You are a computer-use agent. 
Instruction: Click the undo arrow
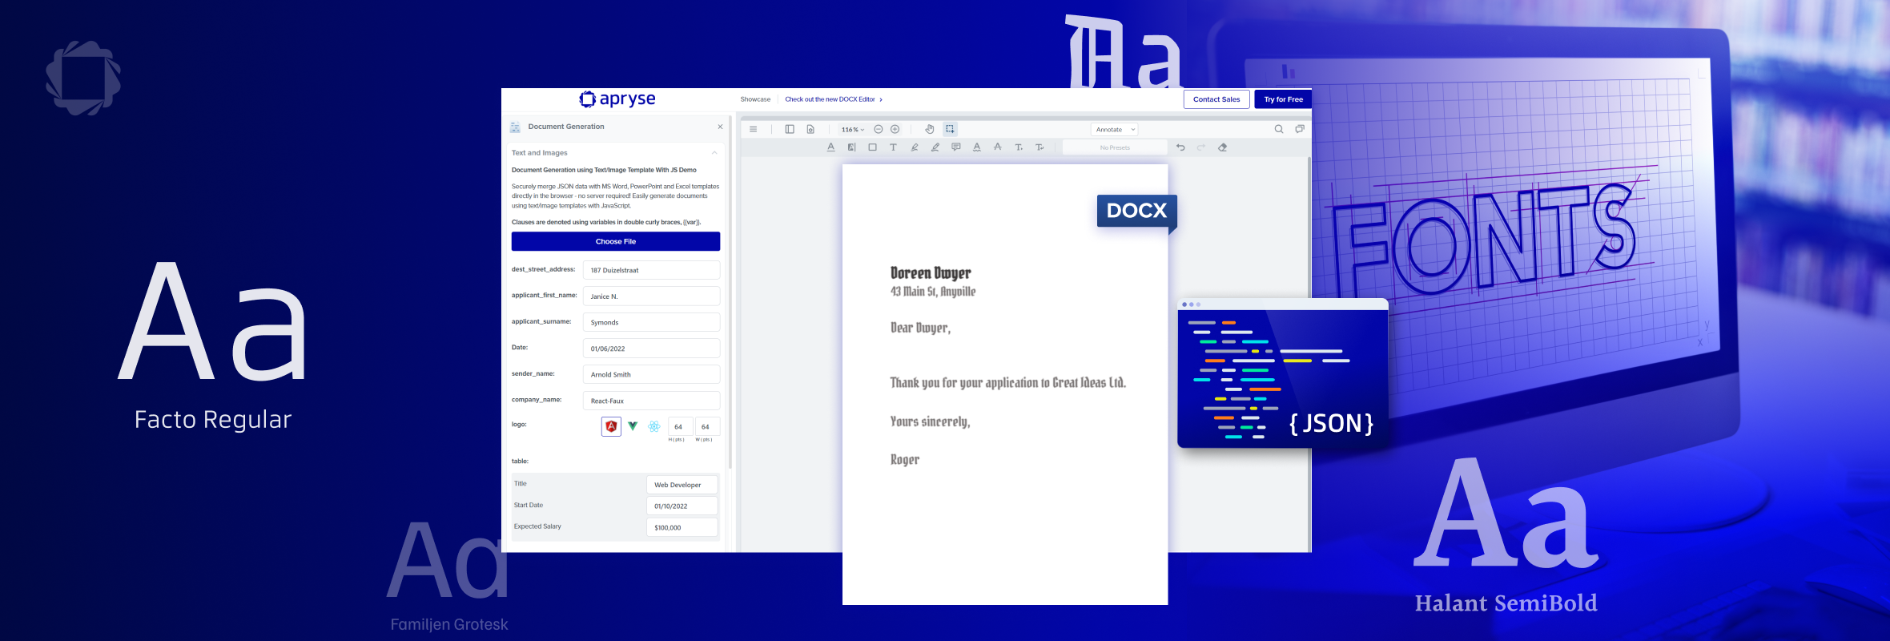(1180, 147)
